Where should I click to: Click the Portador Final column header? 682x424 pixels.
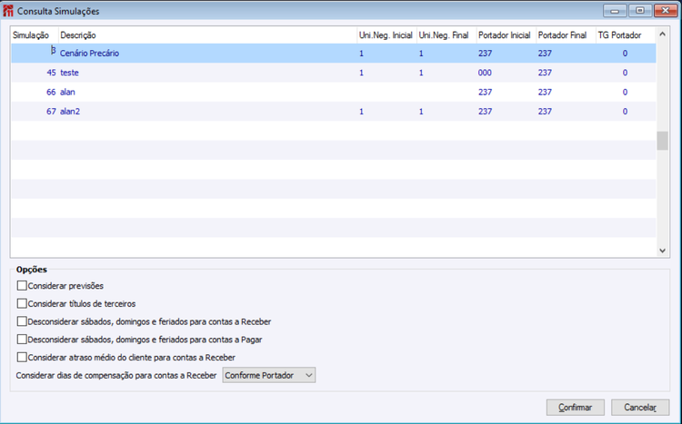click(x=566, y=35)
